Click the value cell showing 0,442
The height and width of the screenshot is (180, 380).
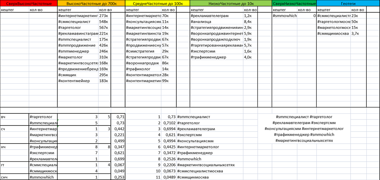118,129
